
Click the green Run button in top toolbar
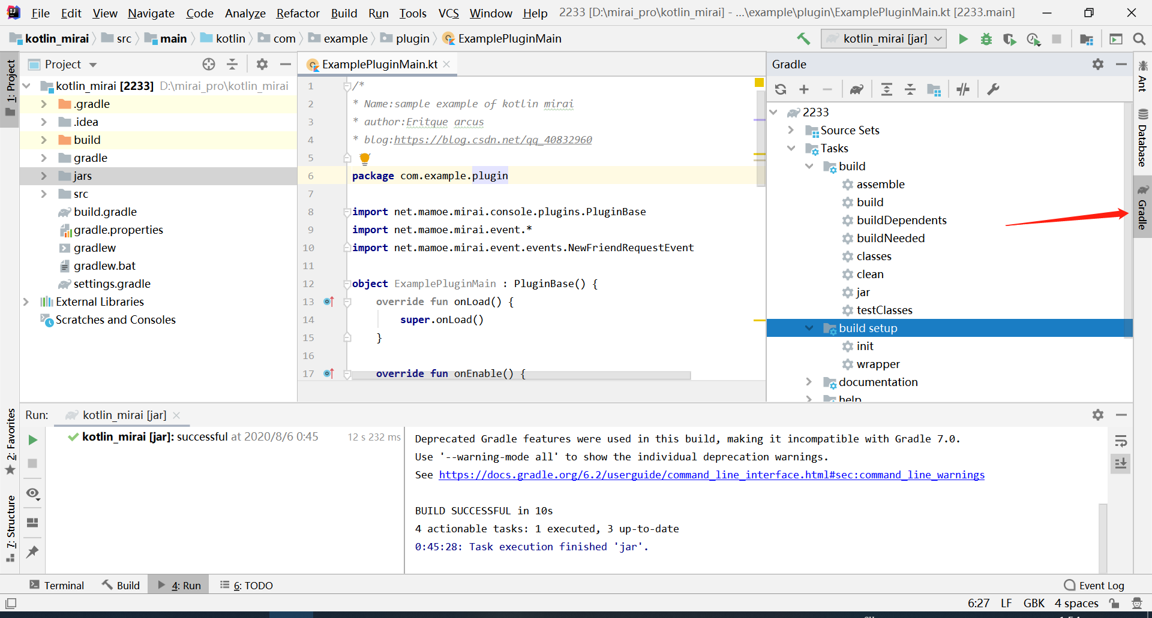(963, 39)
